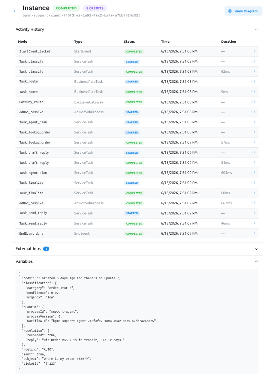Click the 605ms duration value

point(226,173)
